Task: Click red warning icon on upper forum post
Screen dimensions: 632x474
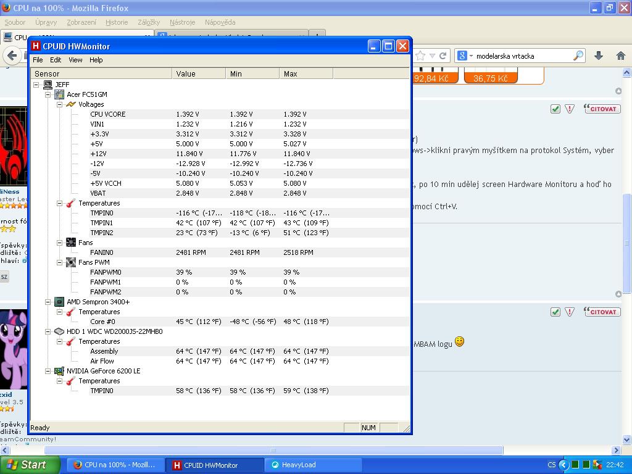Action: [570, 109]
